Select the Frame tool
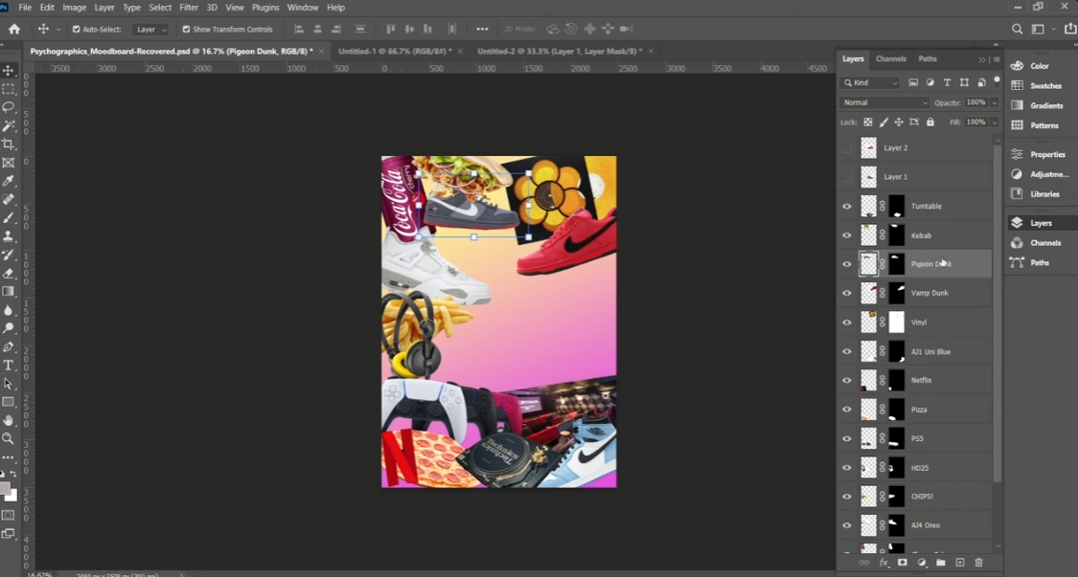The image size is (1078, 577). [9, 163]
